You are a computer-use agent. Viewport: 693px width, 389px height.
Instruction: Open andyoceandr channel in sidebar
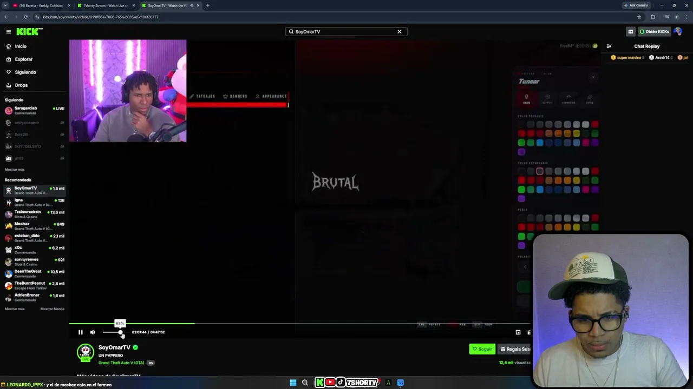point(34,123)
